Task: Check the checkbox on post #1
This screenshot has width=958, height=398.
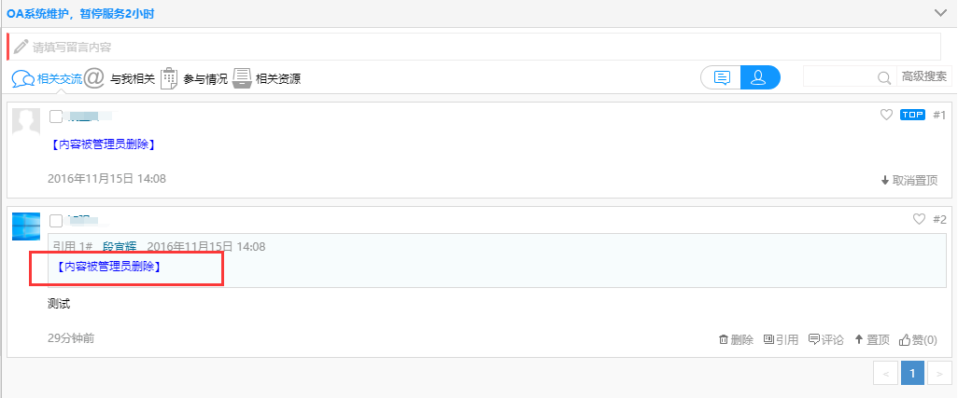Action: coord(56,117)
